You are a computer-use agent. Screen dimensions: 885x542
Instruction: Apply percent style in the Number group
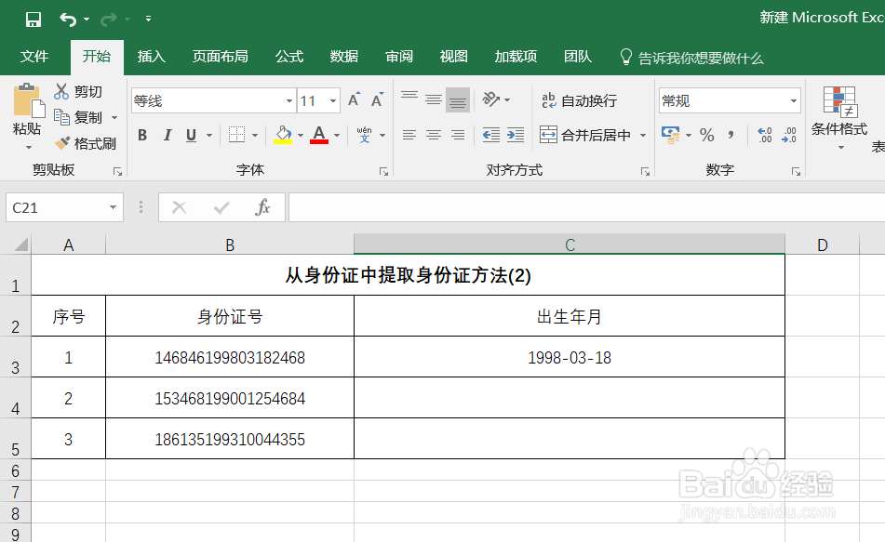(706, 135)
